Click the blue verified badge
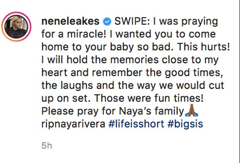The height and width of the screenshot is (163, 240). click(x=107, y=22)
